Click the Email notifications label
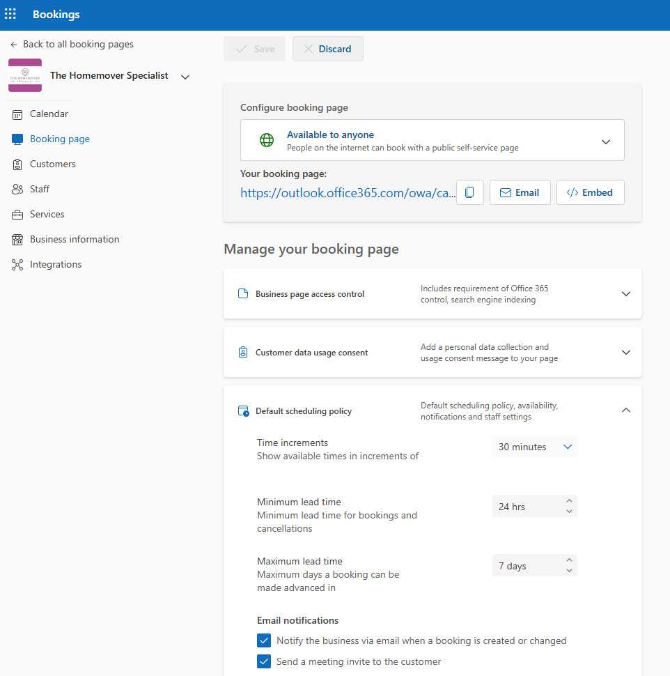 (297, 620)
